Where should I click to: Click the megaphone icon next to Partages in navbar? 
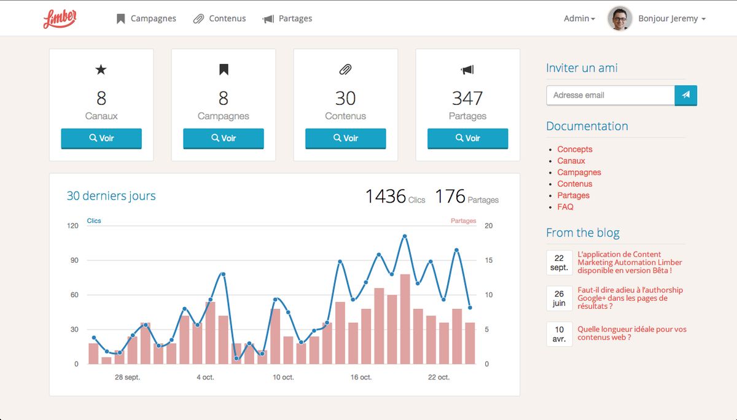(268, 18)
